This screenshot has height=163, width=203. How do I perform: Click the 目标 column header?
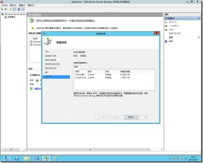[x=96, y=71]
